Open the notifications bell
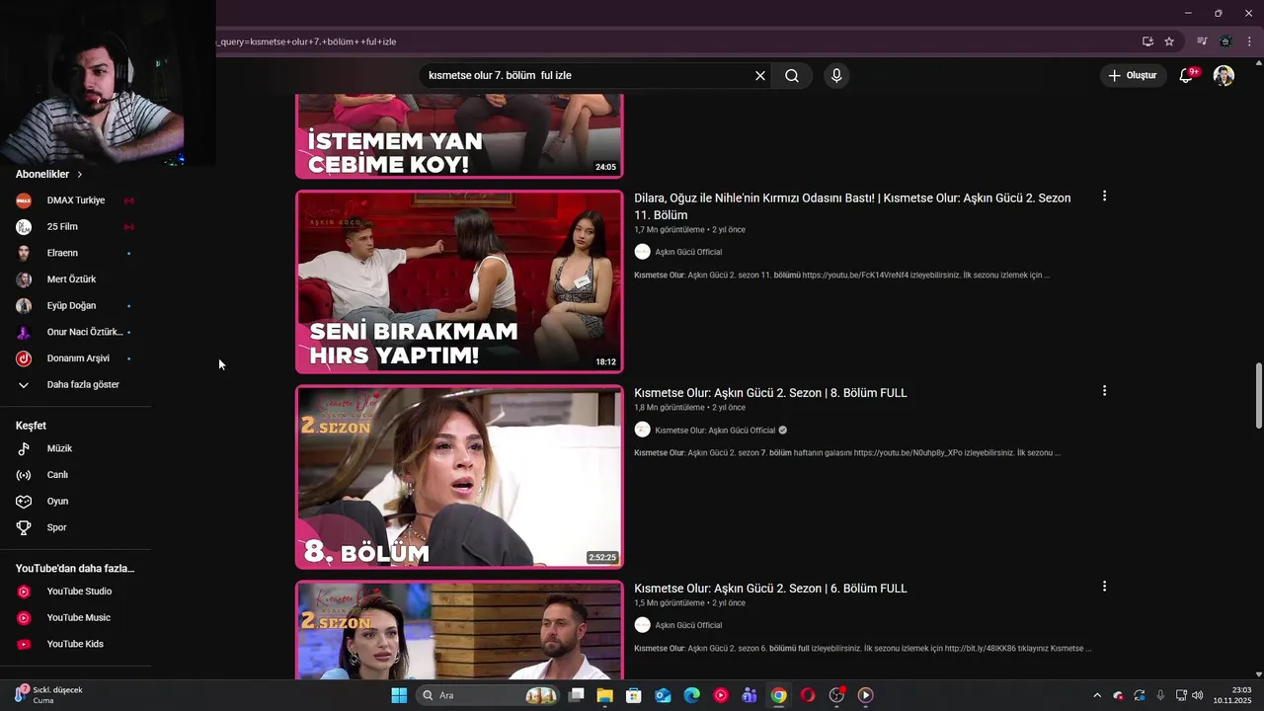The width and height of the screenshot is (1264, 711). coord(1187,75)
